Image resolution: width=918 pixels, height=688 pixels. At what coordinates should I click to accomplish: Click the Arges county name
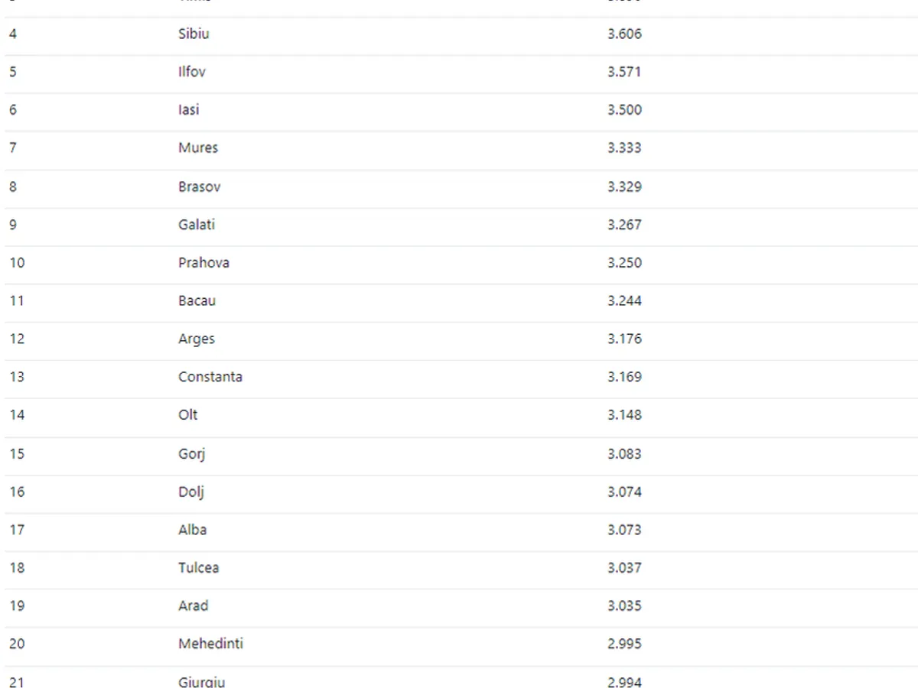[197, 339]
